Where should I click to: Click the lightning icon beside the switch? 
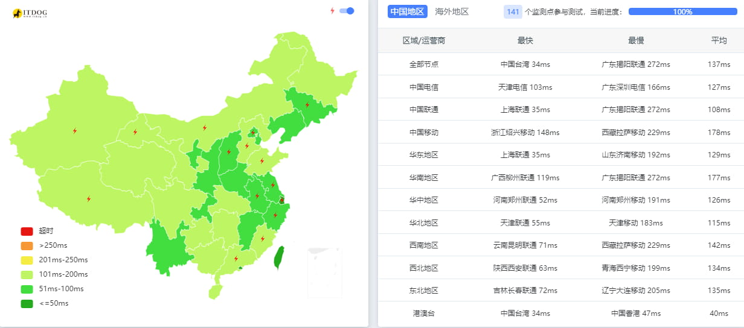tap(332, 11)
